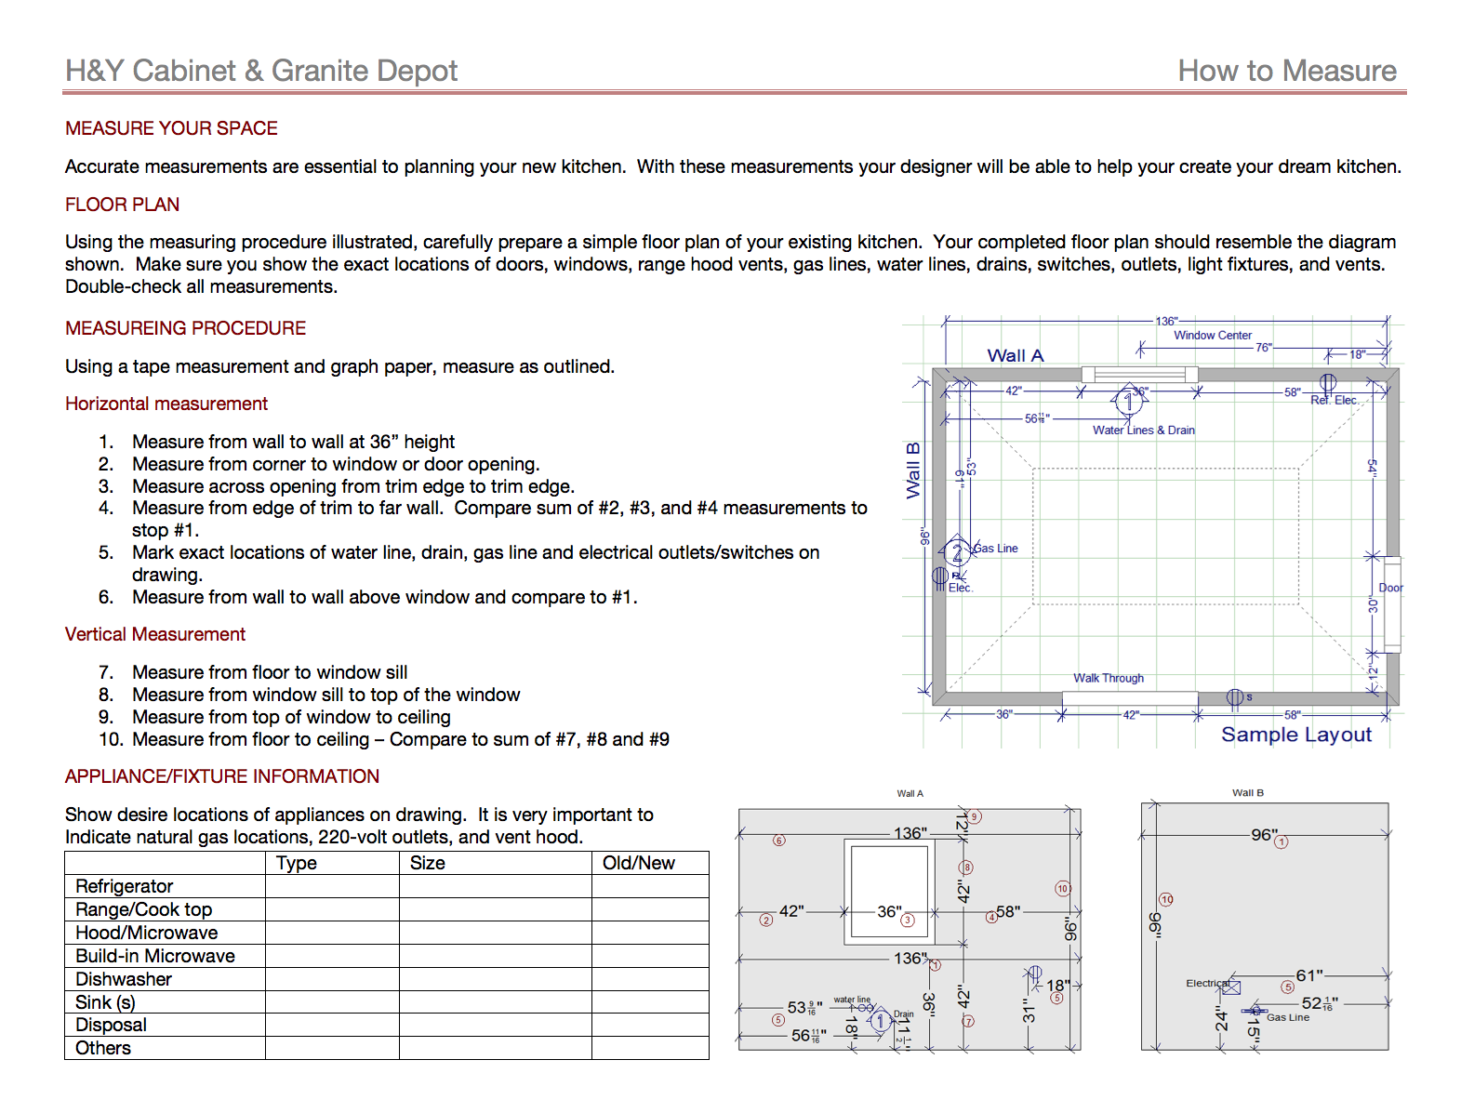1461x1113 pixels.
Task: Click the Vertical Measurement subheading
Action: pyautogui.click(x=155, y=634)
